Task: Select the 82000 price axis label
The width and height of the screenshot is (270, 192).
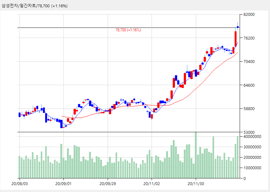Action: tap(249, 15)
